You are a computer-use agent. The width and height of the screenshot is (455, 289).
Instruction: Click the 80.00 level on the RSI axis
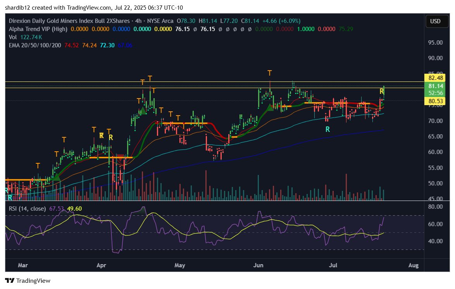coord(436,207)
